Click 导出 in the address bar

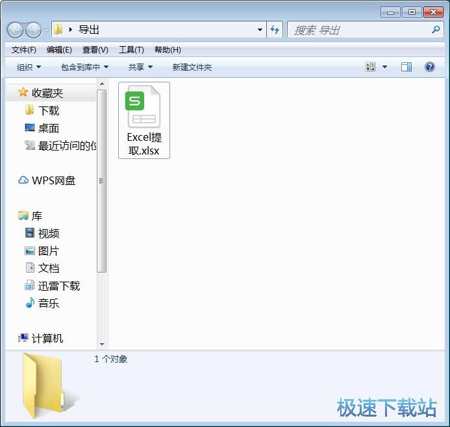click(x=89, y=30)
